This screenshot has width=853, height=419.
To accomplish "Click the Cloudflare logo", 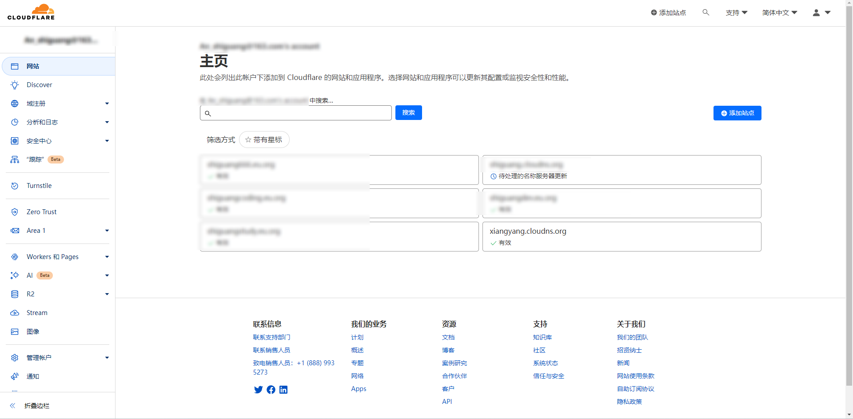I will (x=31, y=12).
